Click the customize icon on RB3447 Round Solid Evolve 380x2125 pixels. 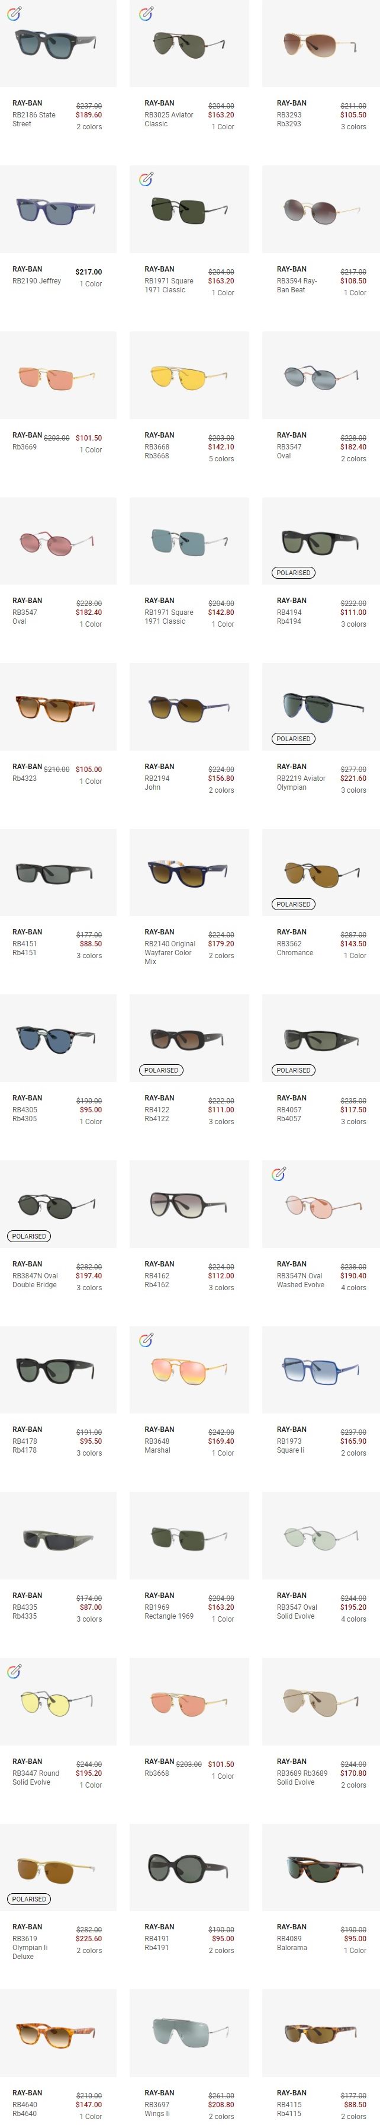(x=13, y=1671)
